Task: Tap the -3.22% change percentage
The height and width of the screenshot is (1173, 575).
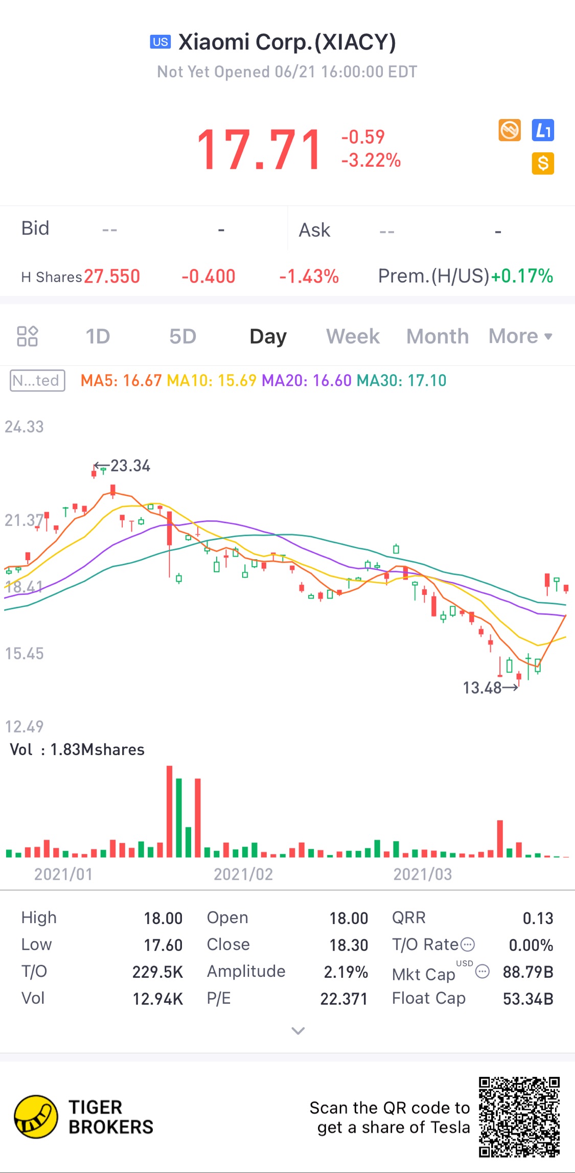Action: tap(371, 160)
